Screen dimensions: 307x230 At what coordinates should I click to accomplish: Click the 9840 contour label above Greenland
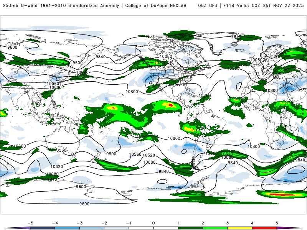236,36
